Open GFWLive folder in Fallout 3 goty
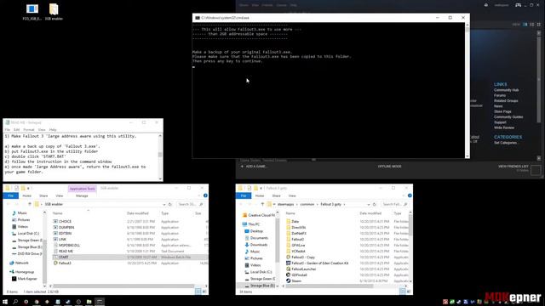545x306 pixels. (298, 245)
